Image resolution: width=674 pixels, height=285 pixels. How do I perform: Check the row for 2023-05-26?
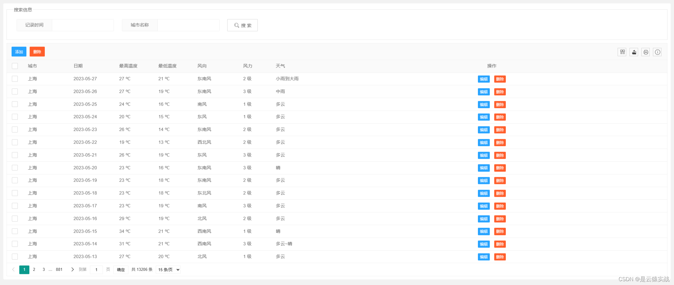tap(15, 91)
